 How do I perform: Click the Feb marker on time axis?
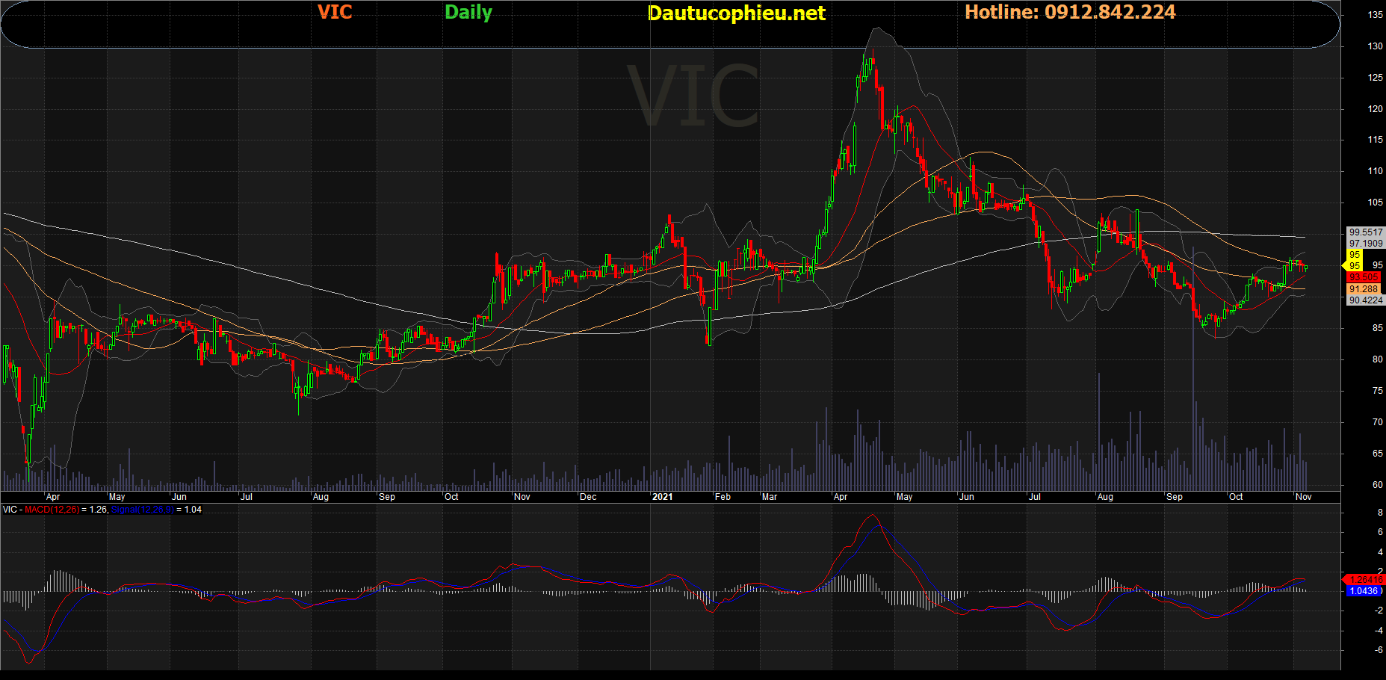[x=723, y=497]
